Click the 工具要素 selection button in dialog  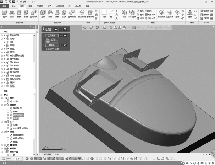coord(52,36)
